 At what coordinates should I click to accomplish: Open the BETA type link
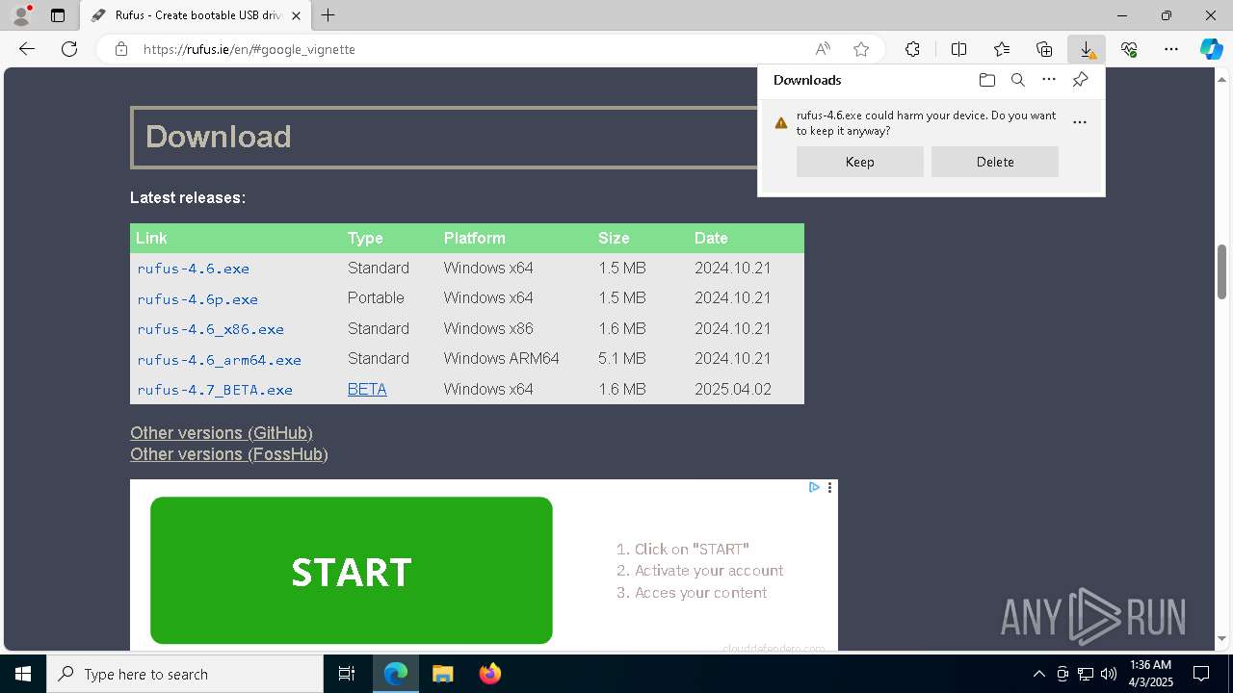pos(367,389)
